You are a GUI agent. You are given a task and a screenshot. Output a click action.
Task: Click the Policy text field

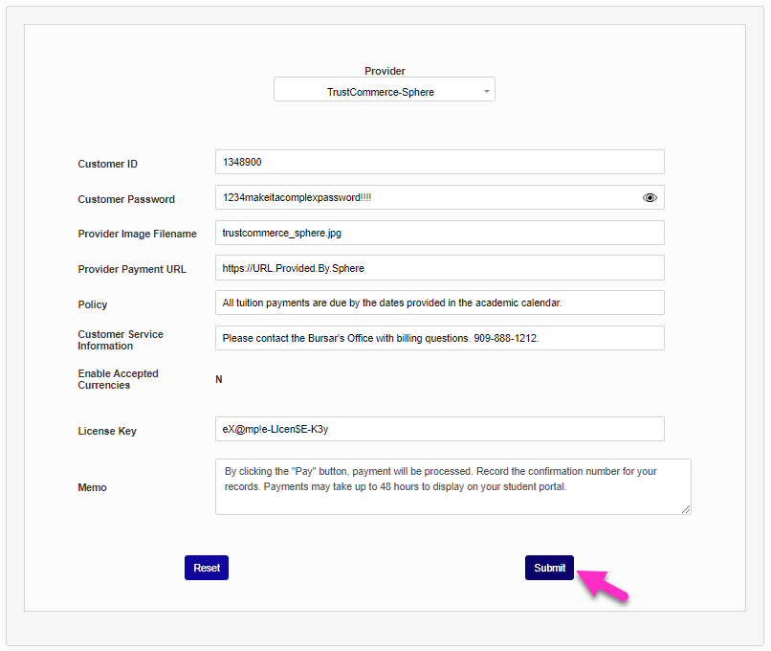tap(440, 303)
